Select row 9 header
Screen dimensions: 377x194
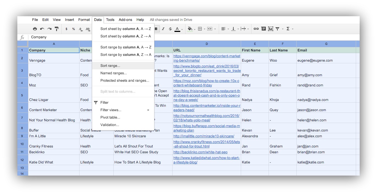pyautogui.click(x=23, y=136)
